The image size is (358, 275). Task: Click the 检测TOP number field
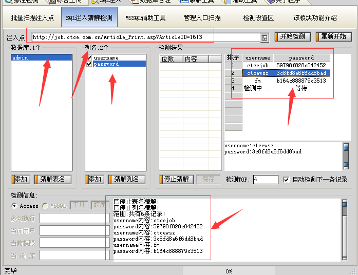click(x=266, y=180)
